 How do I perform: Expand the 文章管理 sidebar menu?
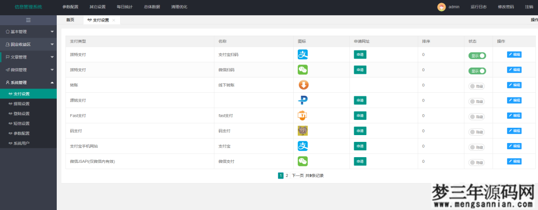click(x=28, y=57)
